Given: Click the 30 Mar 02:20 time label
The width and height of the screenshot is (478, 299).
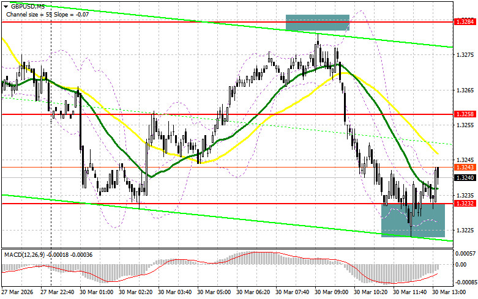Looking at the screenshot, I should tap(135, 292).
